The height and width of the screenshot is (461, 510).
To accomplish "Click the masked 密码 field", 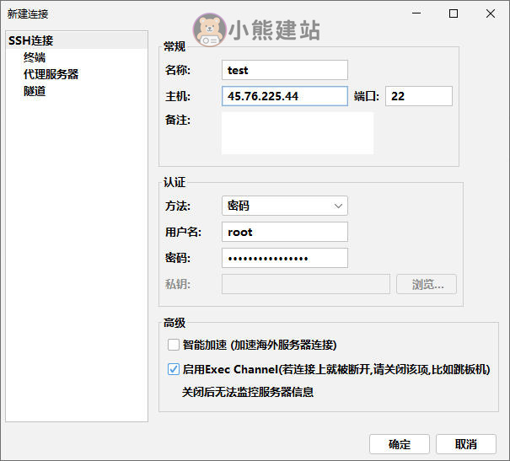I will click(285, 258).
